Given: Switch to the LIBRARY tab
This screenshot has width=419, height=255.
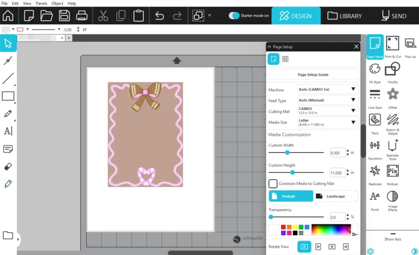Looking at the screenshot, I should click(345, 16).
